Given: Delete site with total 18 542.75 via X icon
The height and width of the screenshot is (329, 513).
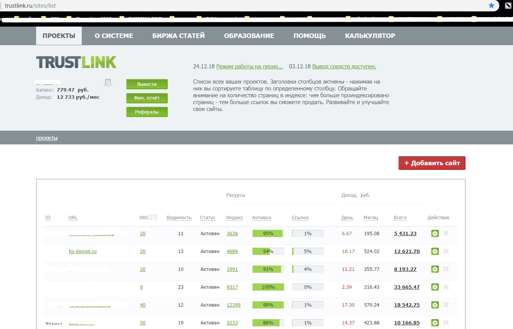Looking at the screenshot, I should click(446, 305).
